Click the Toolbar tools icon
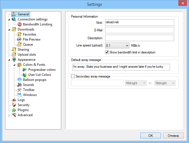 pos(20,90)
